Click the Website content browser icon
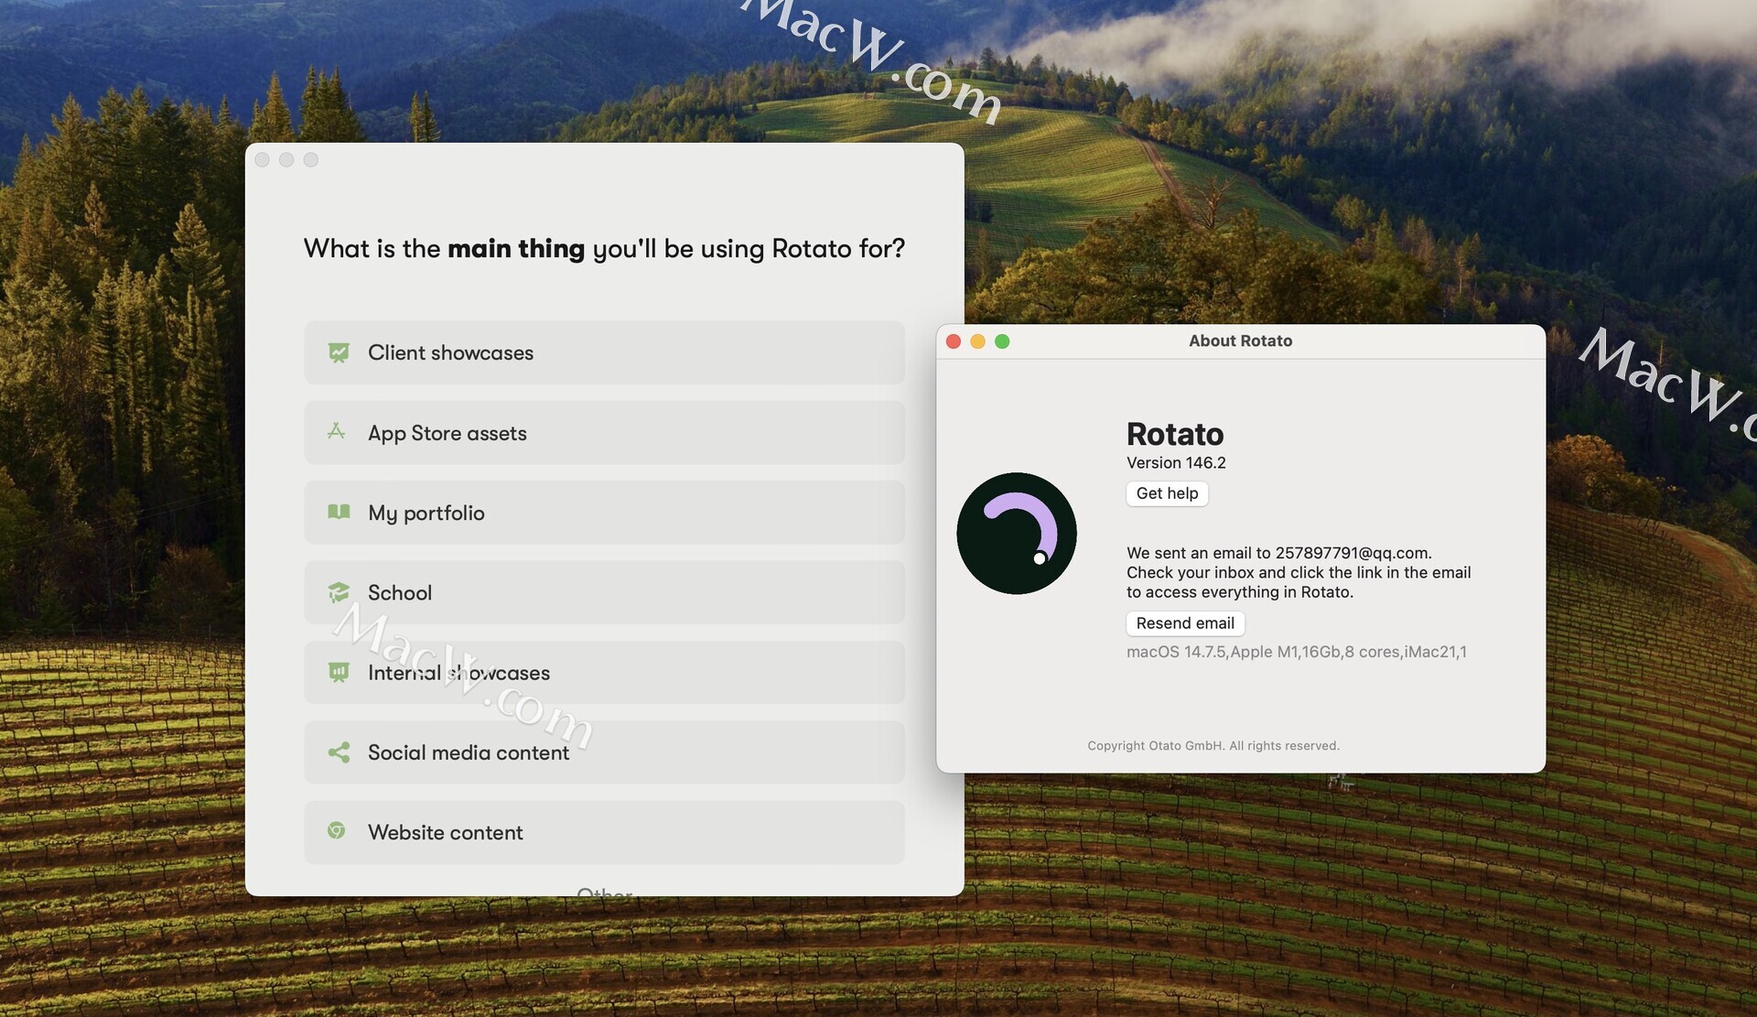This screenshot has width=1757, height=1017. (337, 830)
